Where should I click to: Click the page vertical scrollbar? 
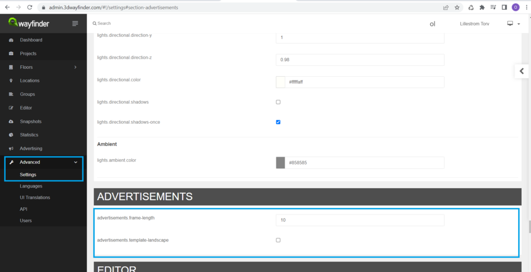point(529,227)
